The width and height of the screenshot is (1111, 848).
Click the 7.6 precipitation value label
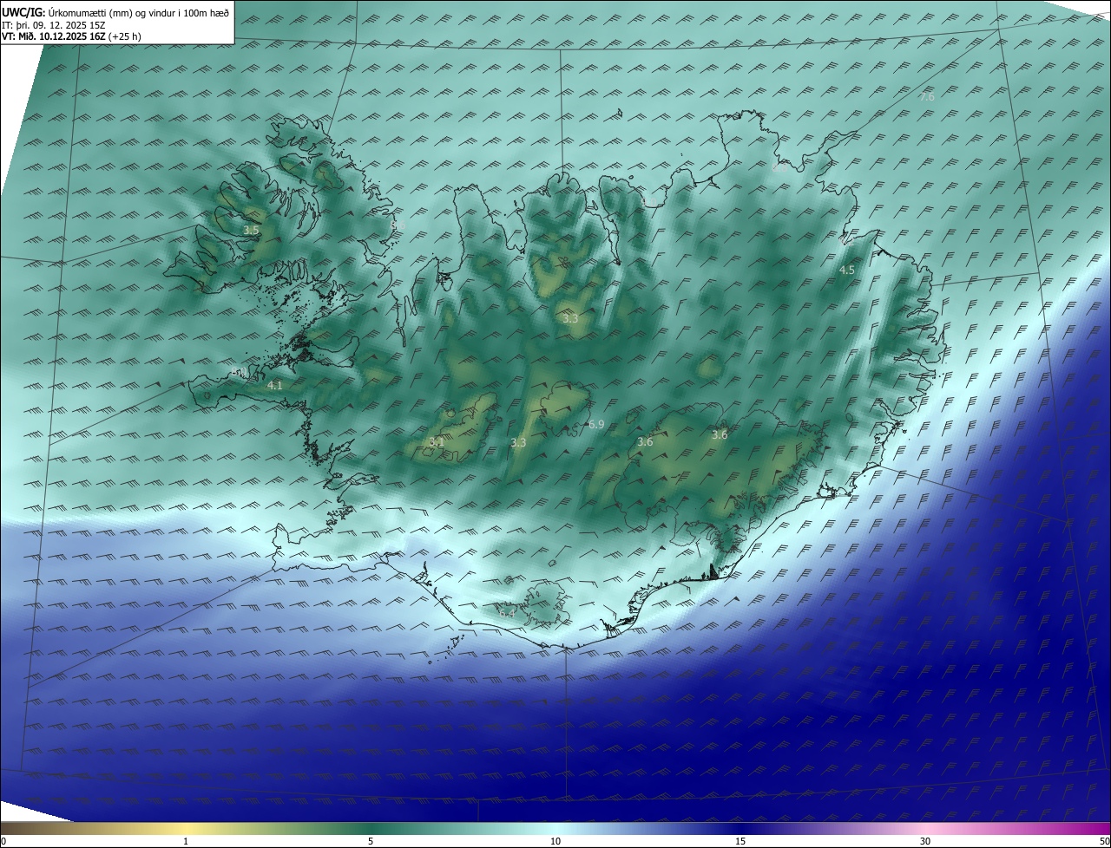coord(927,97)
